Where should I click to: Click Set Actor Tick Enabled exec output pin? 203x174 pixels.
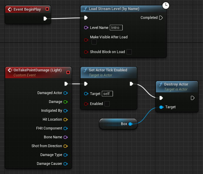[x=132, y=84]
